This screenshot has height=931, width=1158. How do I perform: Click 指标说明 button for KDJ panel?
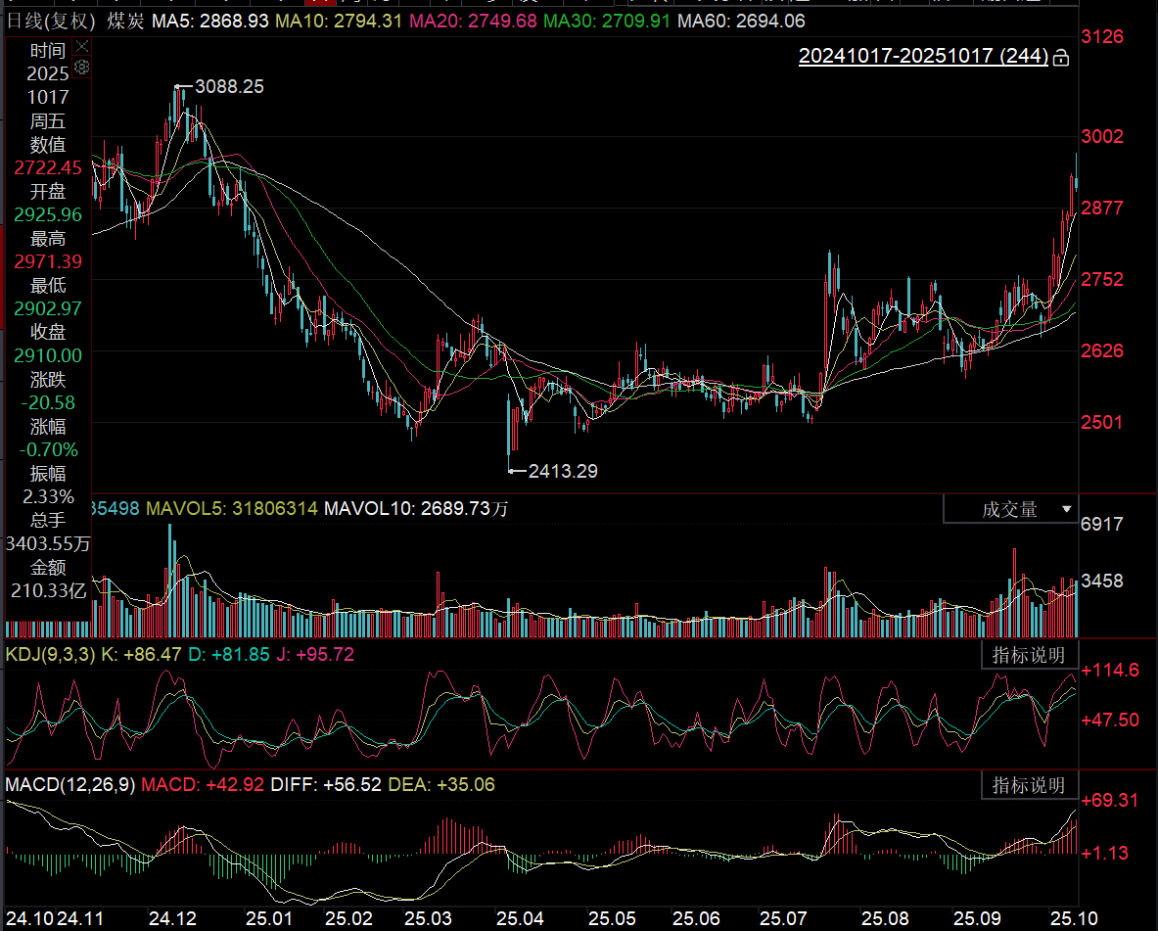coord(1028,655)
